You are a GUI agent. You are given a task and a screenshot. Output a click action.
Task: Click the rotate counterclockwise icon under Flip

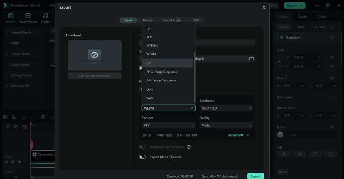[331, 154]
